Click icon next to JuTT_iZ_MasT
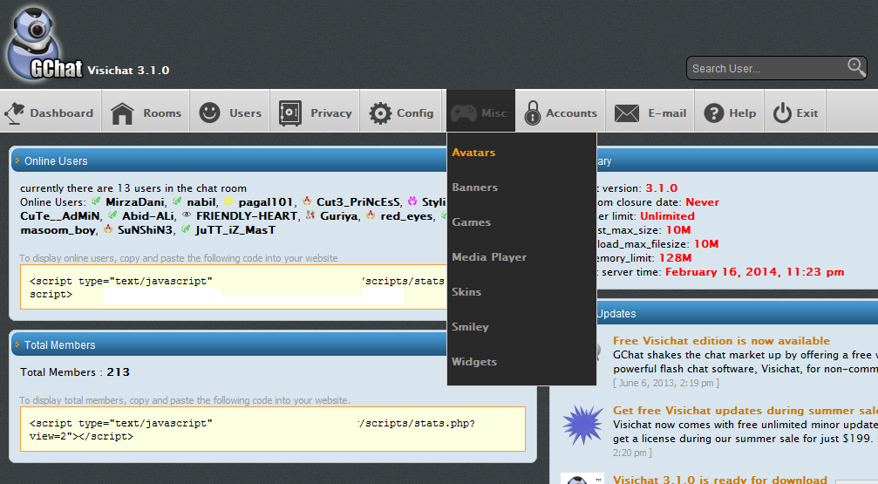The image size is (878, 484). click(186, 229)
